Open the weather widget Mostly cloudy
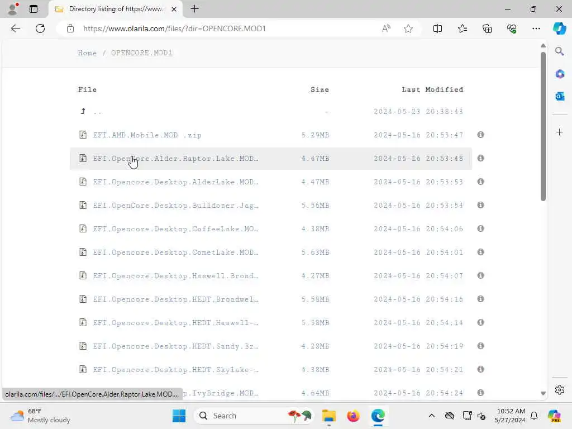Viewport: 572px width, 429px height. (x=40, y=416)
